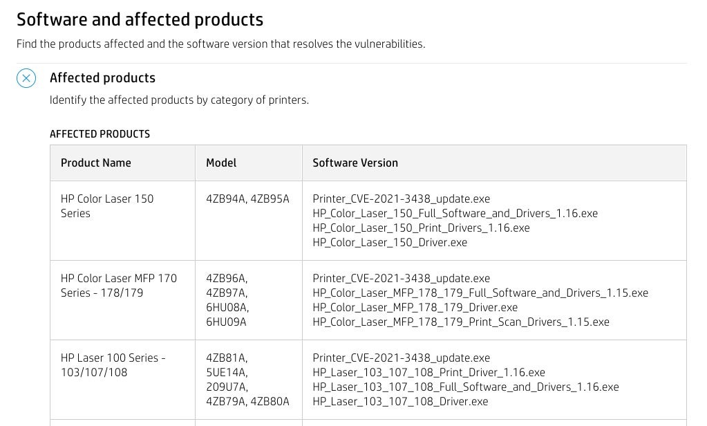Image resolution: width=707 pixels, height=426 pixels.
Task: Click the Product Name column header
Action: pyautogui.click(x=96, y=163)
